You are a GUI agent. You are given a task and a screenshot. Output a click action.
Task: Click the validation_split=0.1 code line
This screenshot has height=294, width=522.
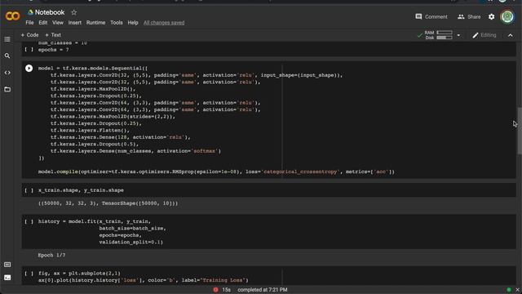pos(130,243)
